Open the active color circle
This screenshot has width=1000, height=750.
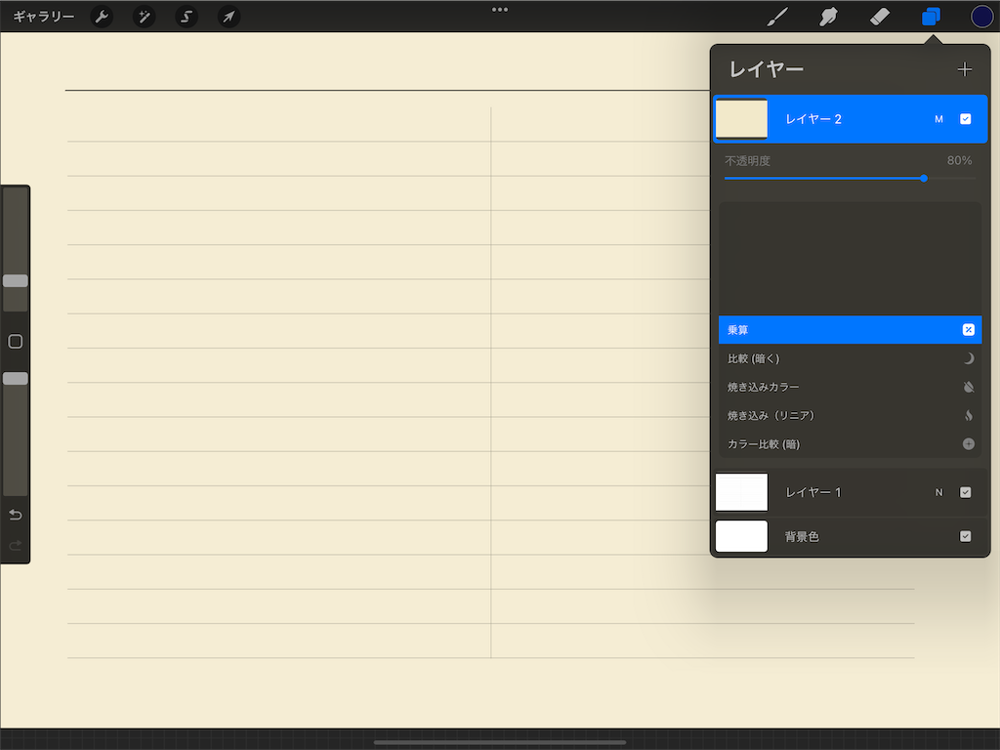[982, 17]
